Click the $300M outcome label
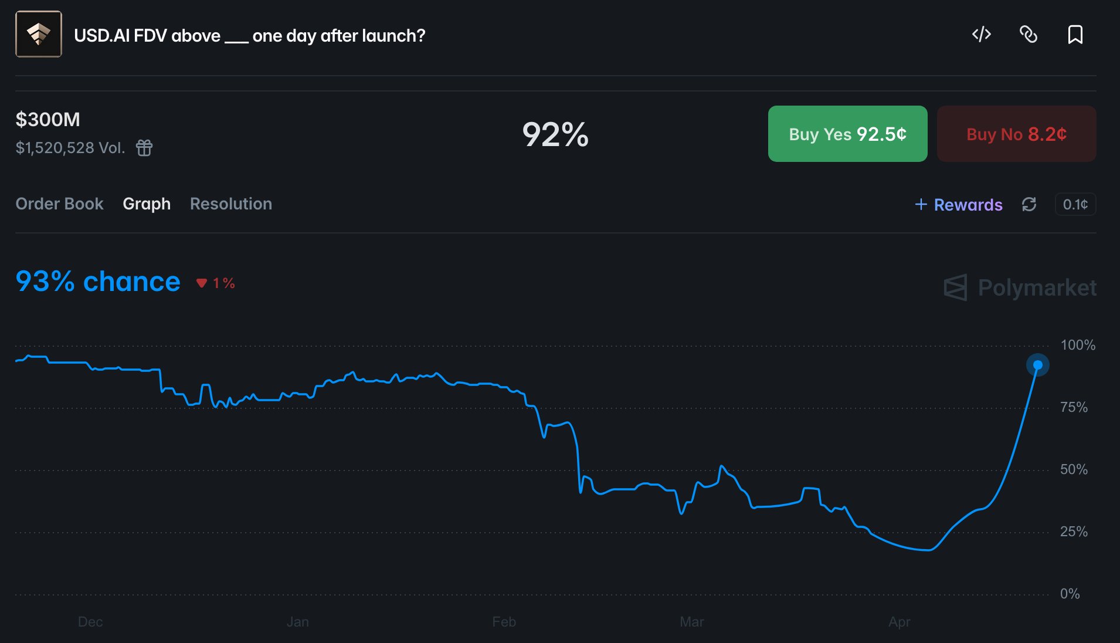Image resolution: width=1120 pixels, height=643 pixels. tap(47, 120)
